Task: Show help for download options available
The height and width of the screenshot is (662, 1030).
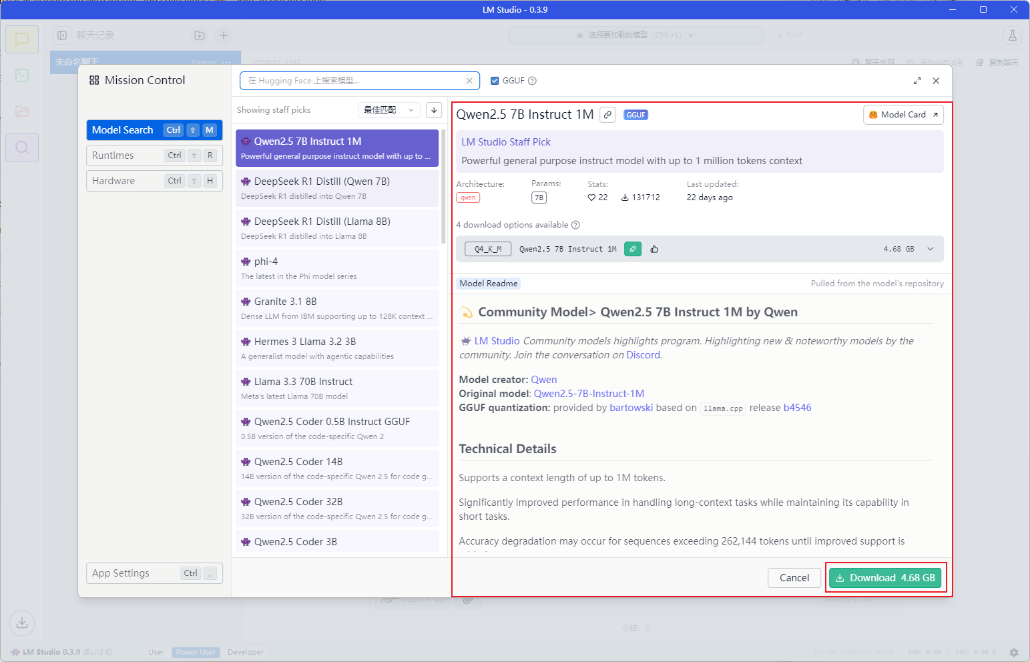Action: tap(575, 225)
